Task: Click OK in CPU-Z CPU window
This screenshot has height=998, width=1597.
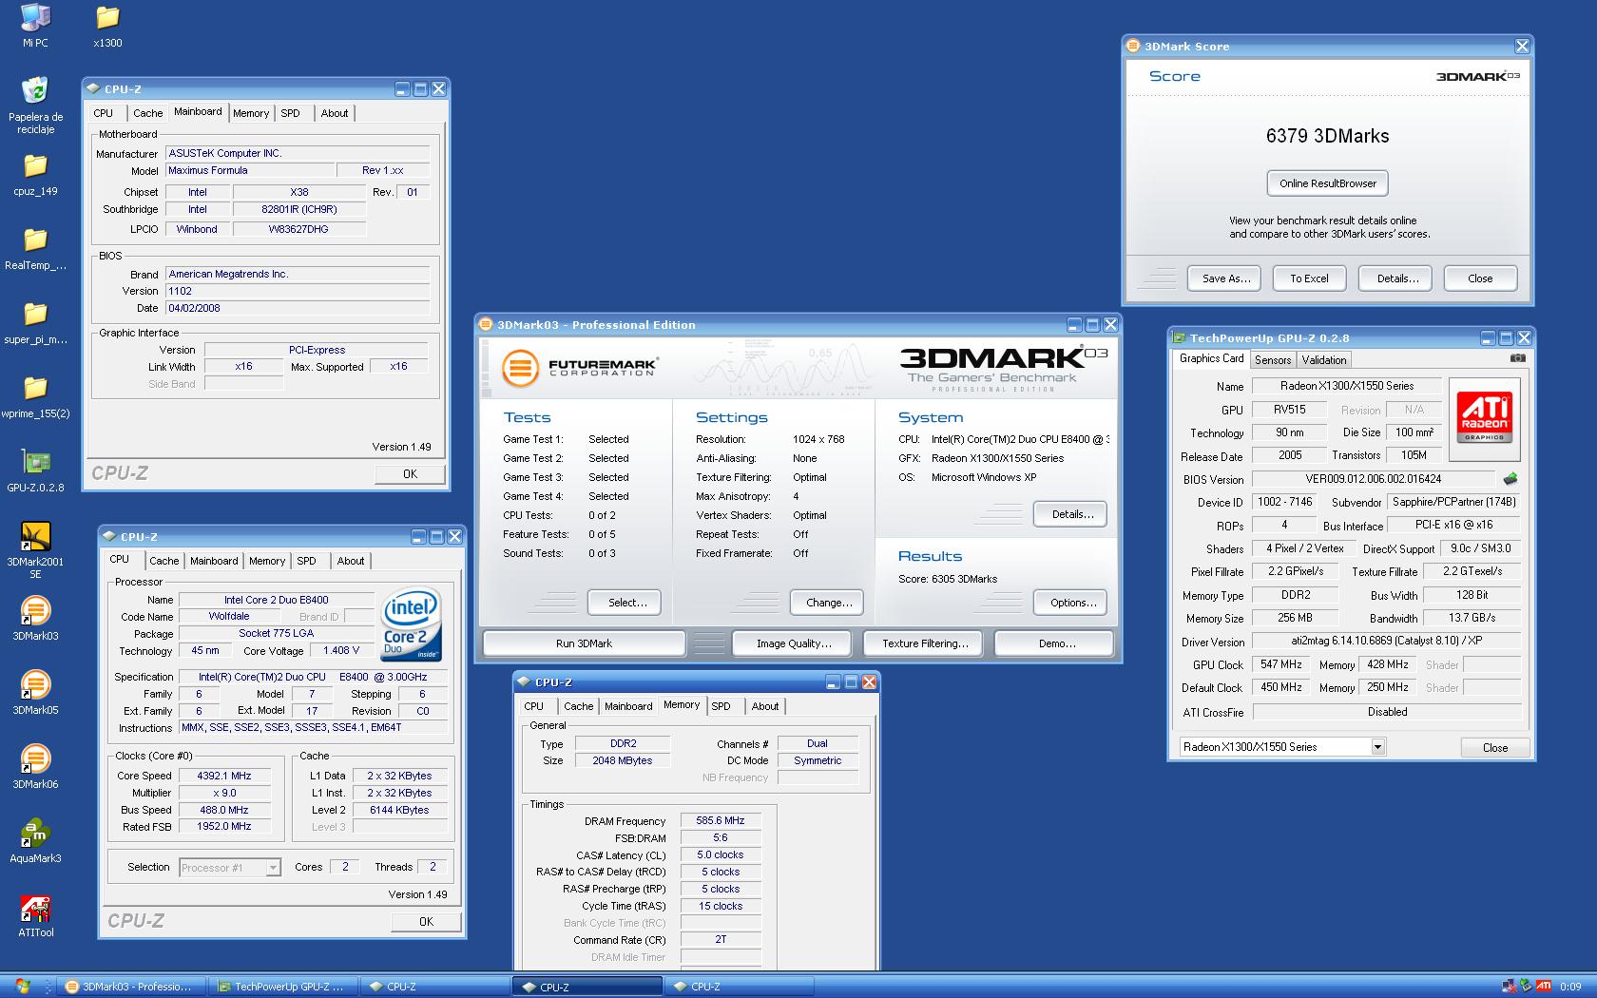Action: click(426, 922)
